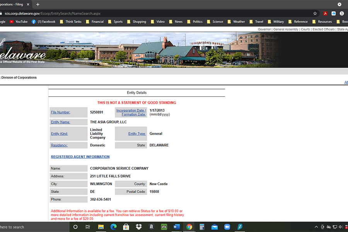Open a new browser tab
The width and height of the screenshot is (348, 232).
[38, 4]
